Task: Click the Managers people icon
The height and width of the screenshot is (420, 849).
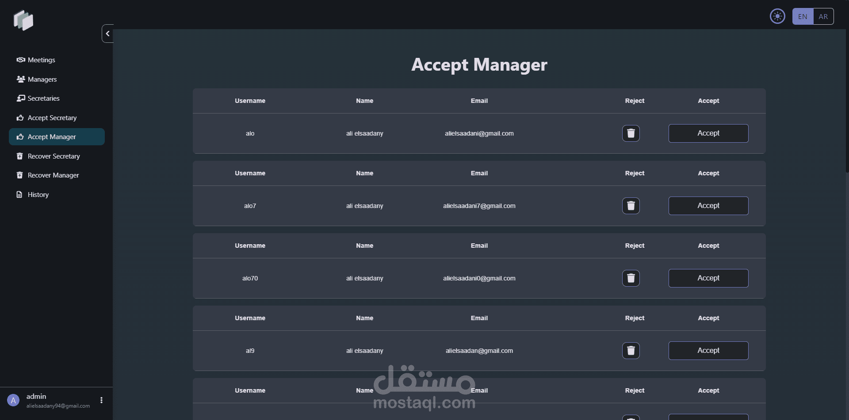Action: 20,79
